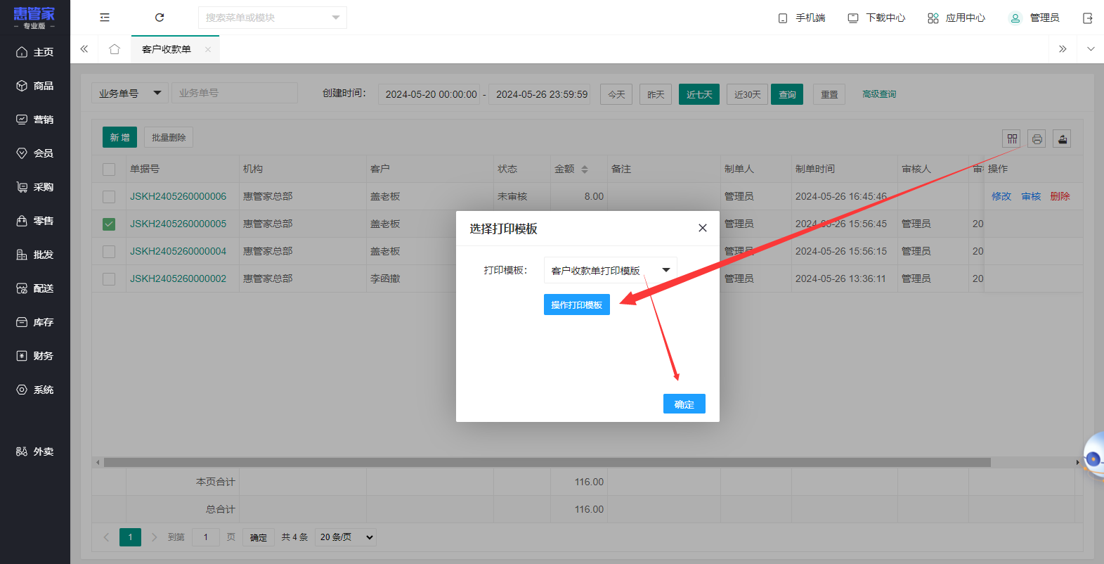Image resolution: width=1104 pixels, height=564 pixels.
Task: Click the 重置 button
Action: pos(829,94)
